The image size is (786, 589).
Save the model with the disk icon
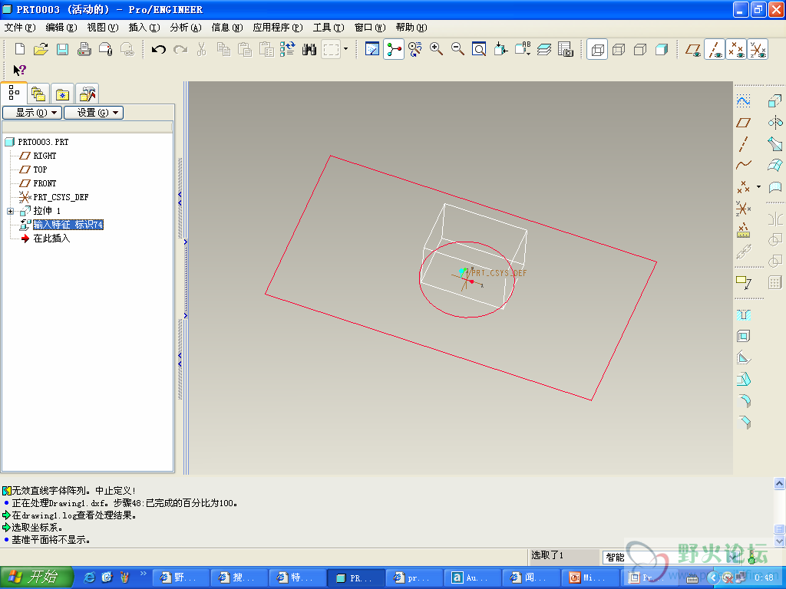pyautogui.click(x=62, y=49)
